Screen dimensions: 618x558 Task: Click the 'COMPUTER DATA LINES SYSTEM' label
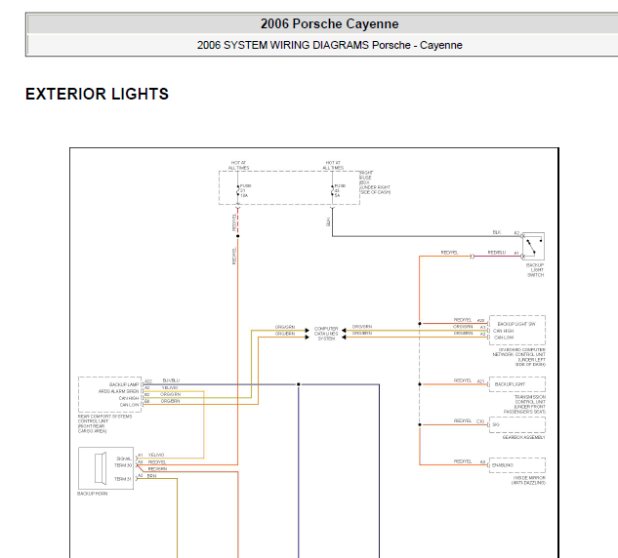(326, 334)
